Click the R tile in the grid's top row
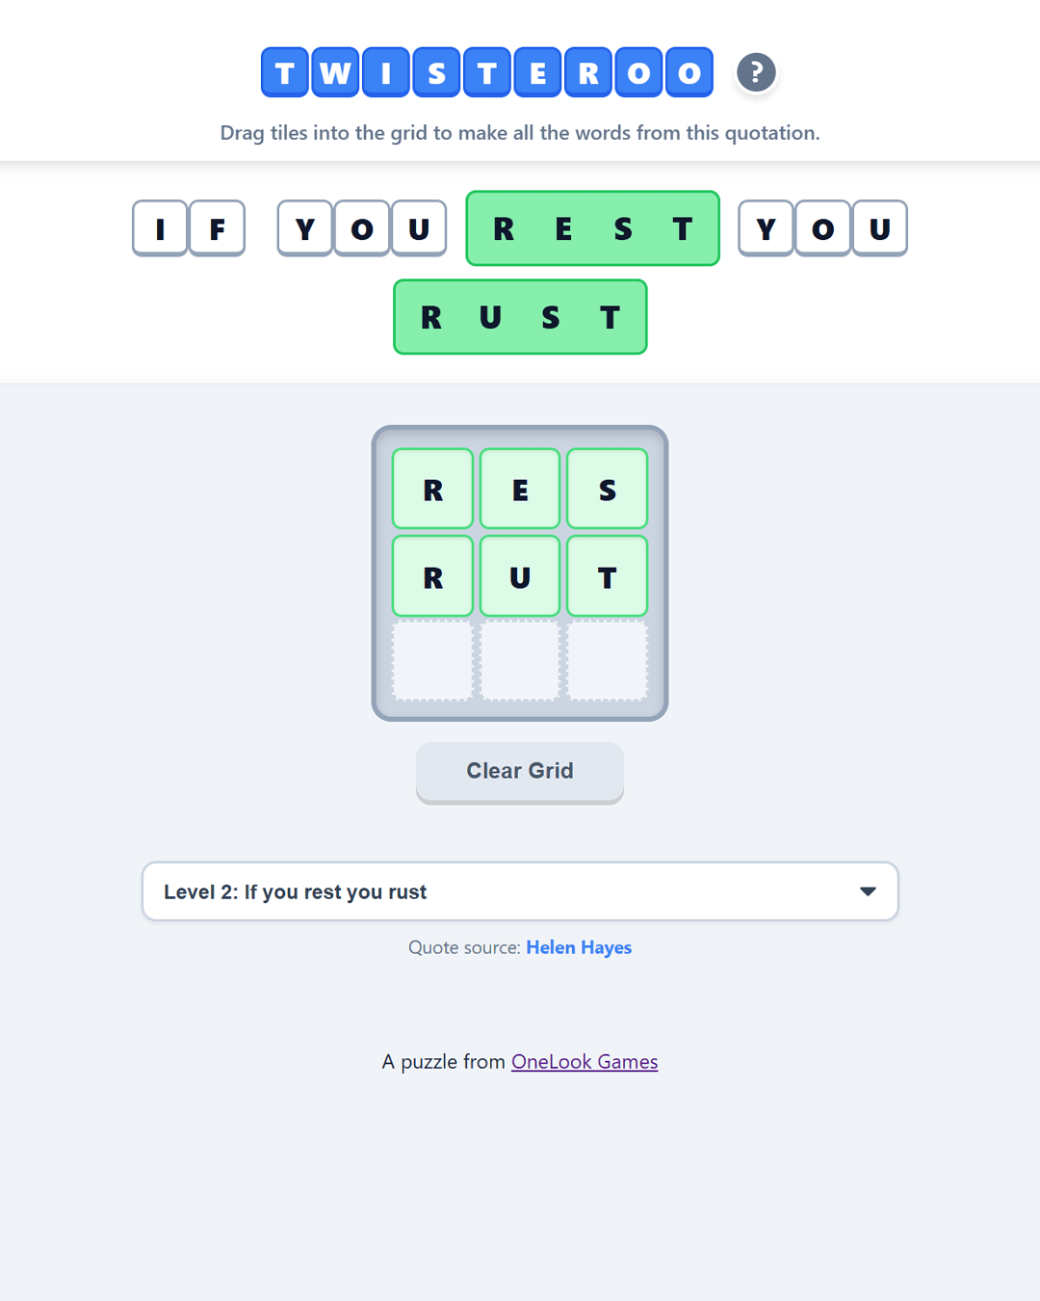Image resolution: width=1040 pixels, height=1301 pixels. [x=432, y=489]
